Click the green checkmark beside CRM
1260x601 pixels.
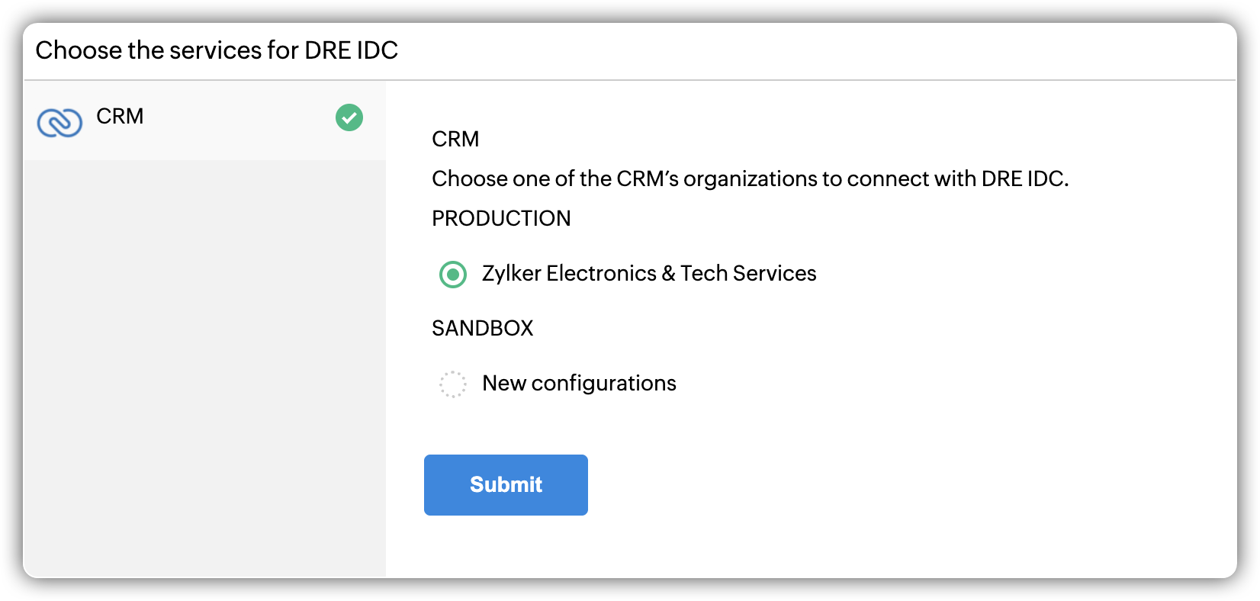[349, 117]
